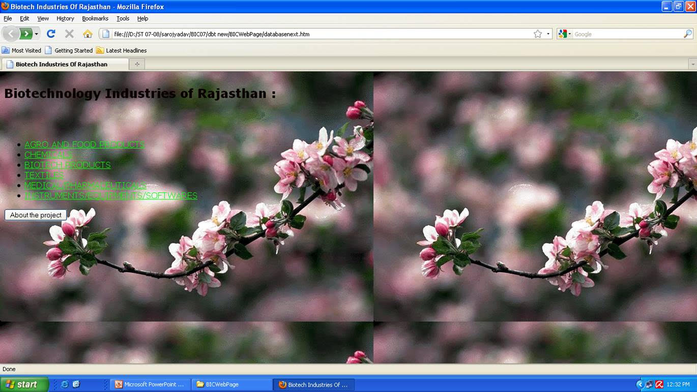
Task: Follow the INSTRUMENTS/EQUIPMENTS/SOFTWARES link
Action: pos(111,195)
